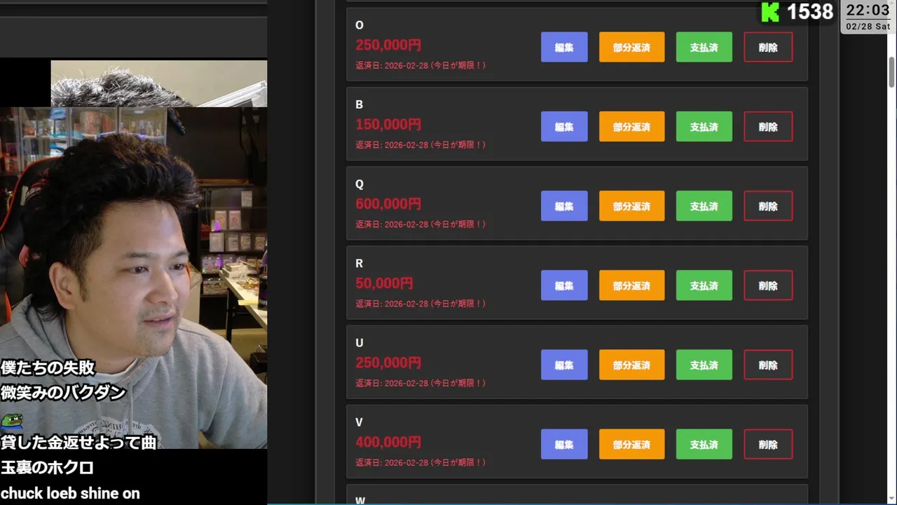Click the 600,000円 amount of entry Q
The image size is (897, 505).
[x=388, y=203]
